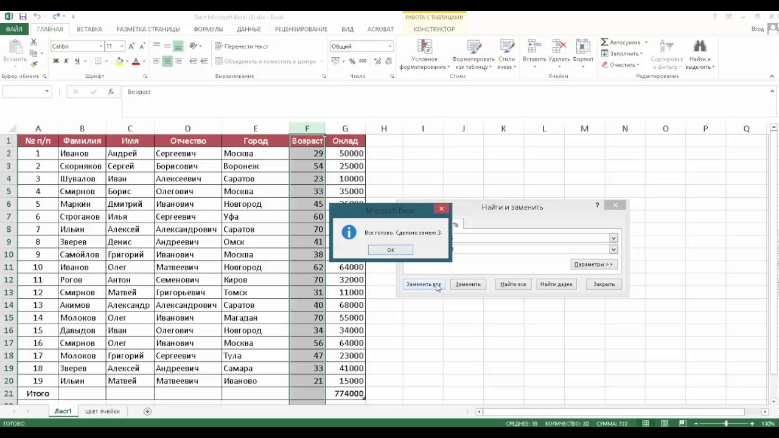The height and width of the screenshot is (438, 779).
Task: Open the Calibri font name dropdown
Action: [x=101, y=46]
